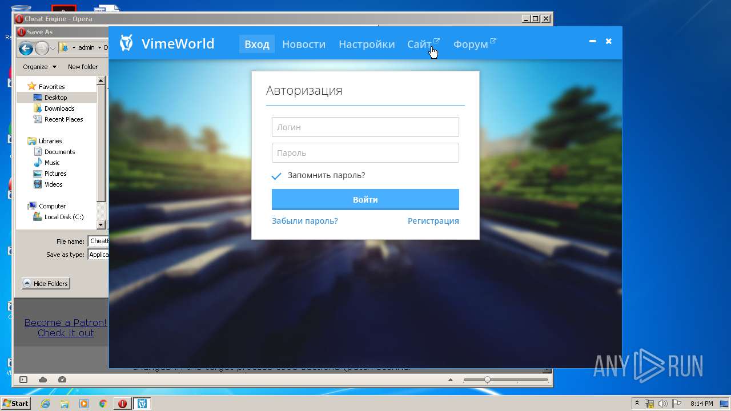The image size is (731, 411).
Task: Open Windows Media Player from the taskbar
Action: (84, 404)
